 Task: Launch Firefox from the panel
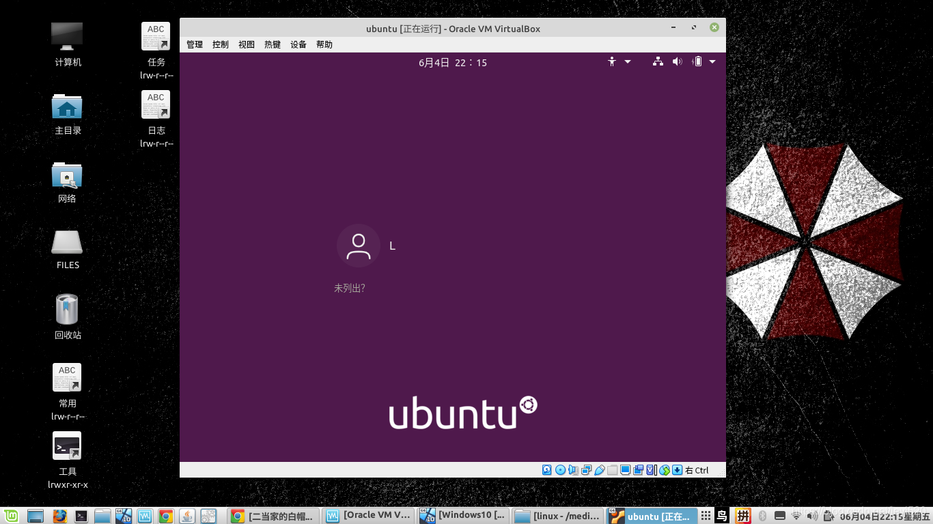[x=60, y=516]
